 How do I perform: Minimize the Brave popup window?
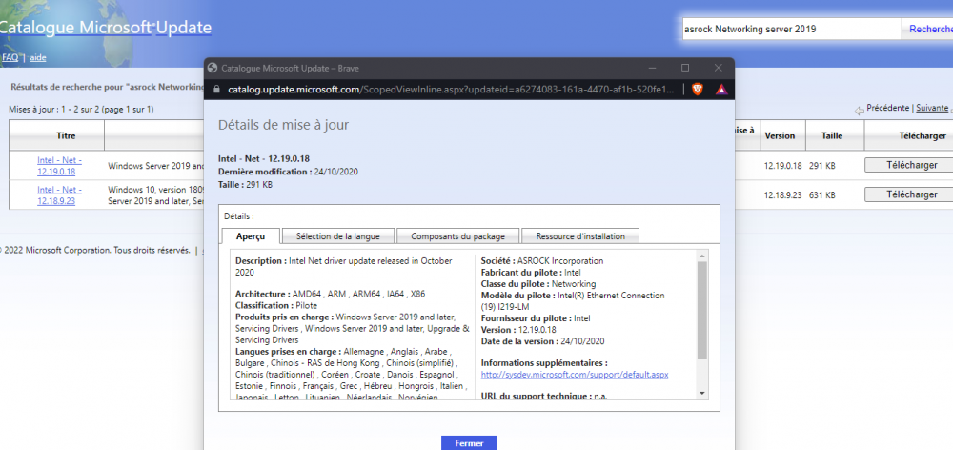tap(652, 68)
